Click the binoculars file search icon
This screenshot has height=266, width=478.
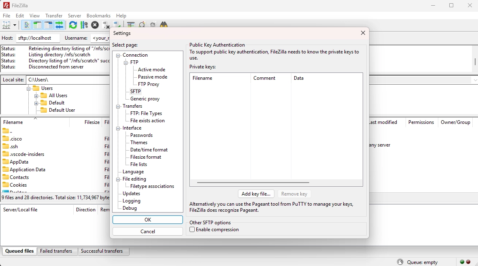click(x=164, y=24)
